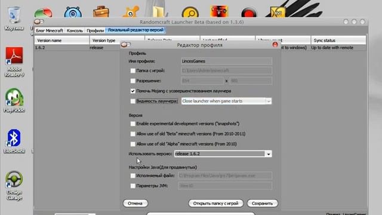Viewport: 382px width, 215px height.
Task: Allow old Alpha minecraft versions
Action: coord(133,144)
